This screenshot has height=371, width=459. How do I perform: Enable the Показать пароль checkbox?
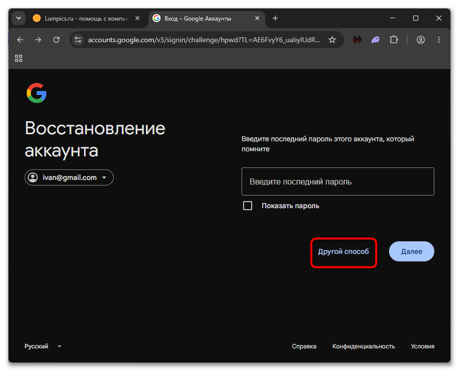[x=248, y=206]
